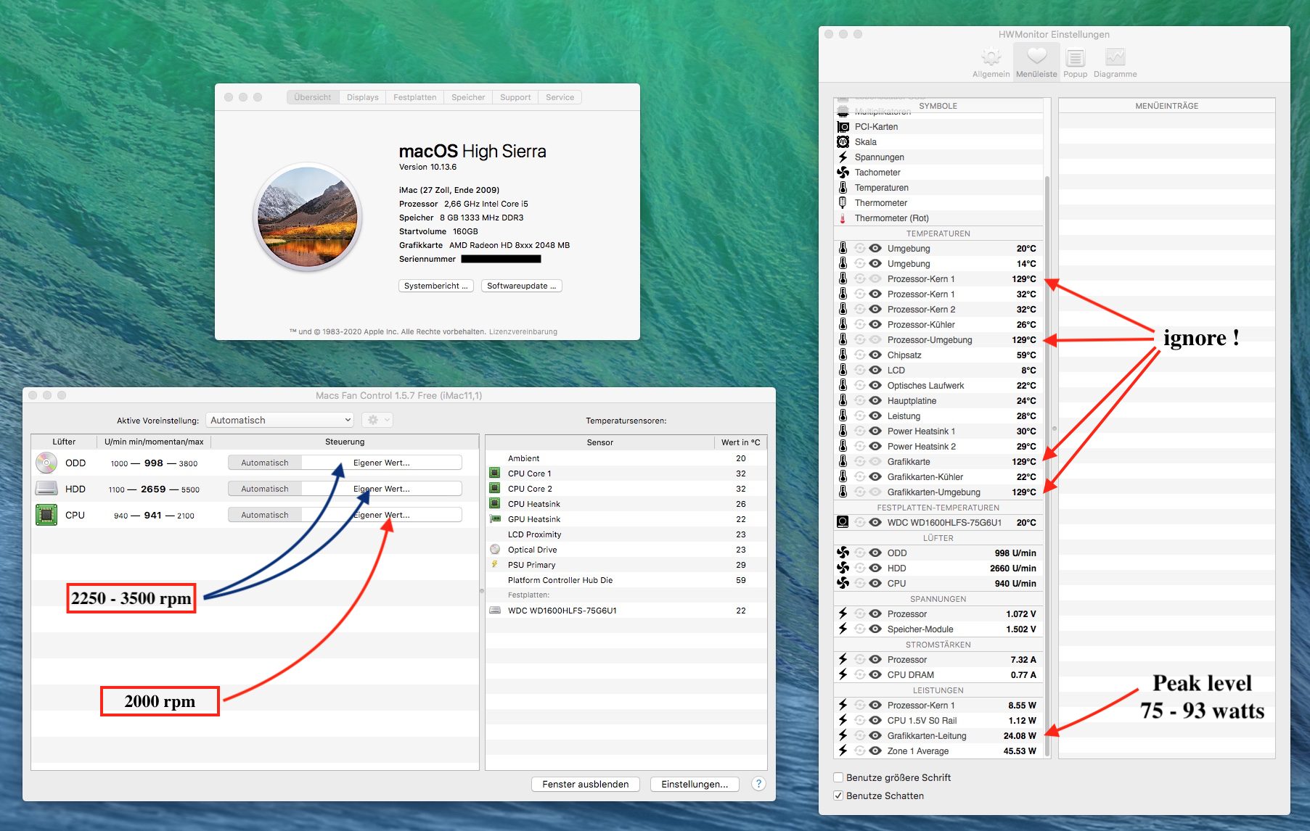Click the green CPU chip fan icon

tap(46, 515)
